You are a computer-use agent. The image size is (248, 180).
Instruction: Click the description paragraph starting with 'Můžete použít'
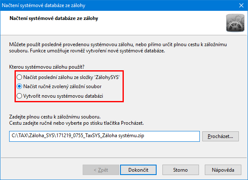pos(118,47)
